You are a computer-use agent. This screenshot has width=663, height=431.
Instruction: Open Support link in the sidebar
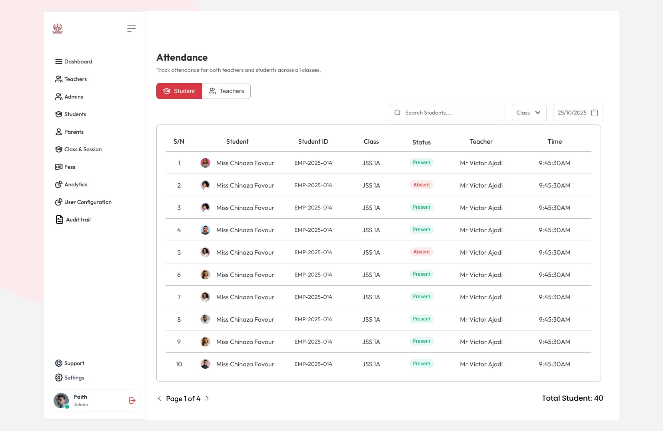[70, 363]
